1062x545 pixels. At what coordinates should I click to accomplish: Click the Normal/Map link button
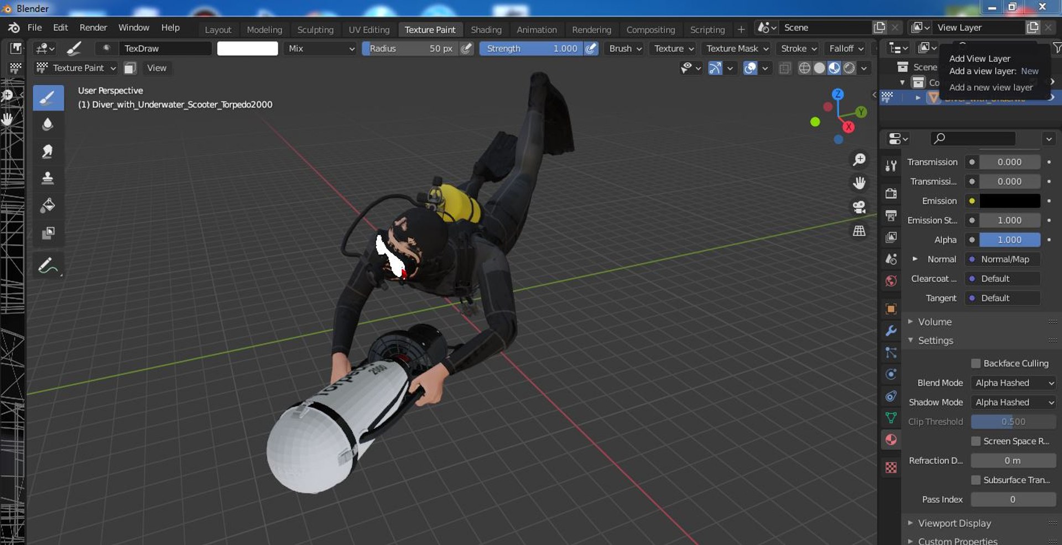click(1003, 259)
